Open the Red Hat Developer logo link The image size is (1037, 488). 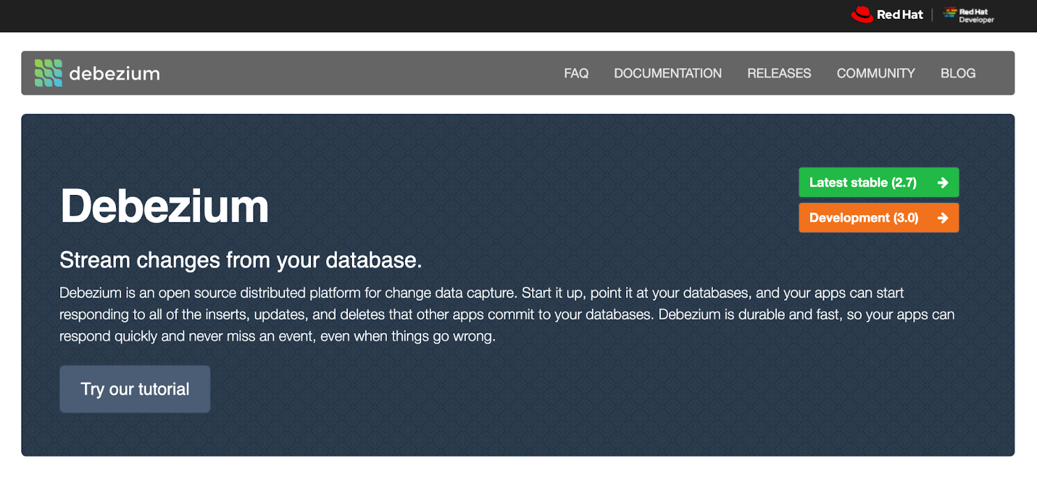[x=969, y=16]
